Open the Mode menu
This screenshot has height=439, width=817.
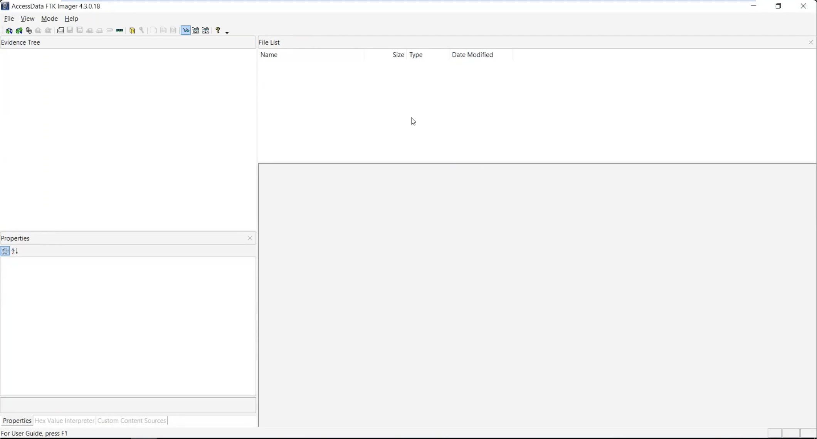click(x=49, y=18)
